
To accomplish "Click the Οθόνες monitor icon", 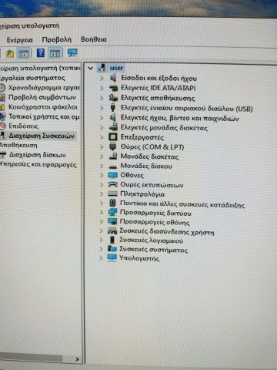I will click(113, 175).
